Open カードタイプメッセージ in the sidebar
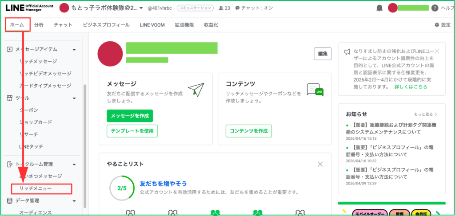The height and width of the screenshot is (216, 455). pyautogui.click(x=45, y=86)
